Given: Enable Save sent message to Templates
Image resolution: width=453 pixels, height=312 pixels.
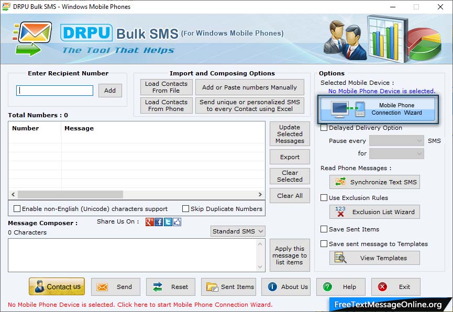Looking at the screenshot, I should 324,244.
